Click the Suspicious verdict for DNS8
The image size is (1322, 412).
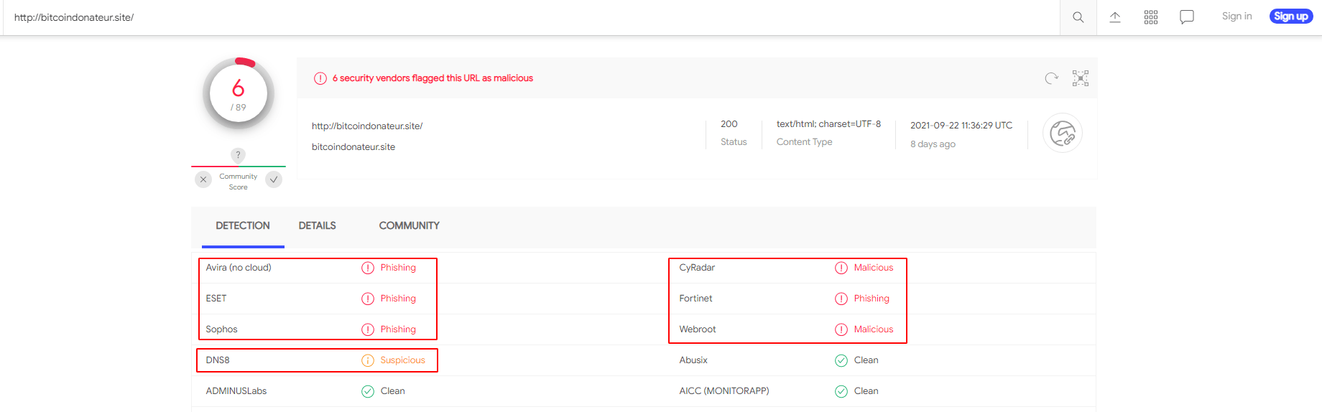402,360
